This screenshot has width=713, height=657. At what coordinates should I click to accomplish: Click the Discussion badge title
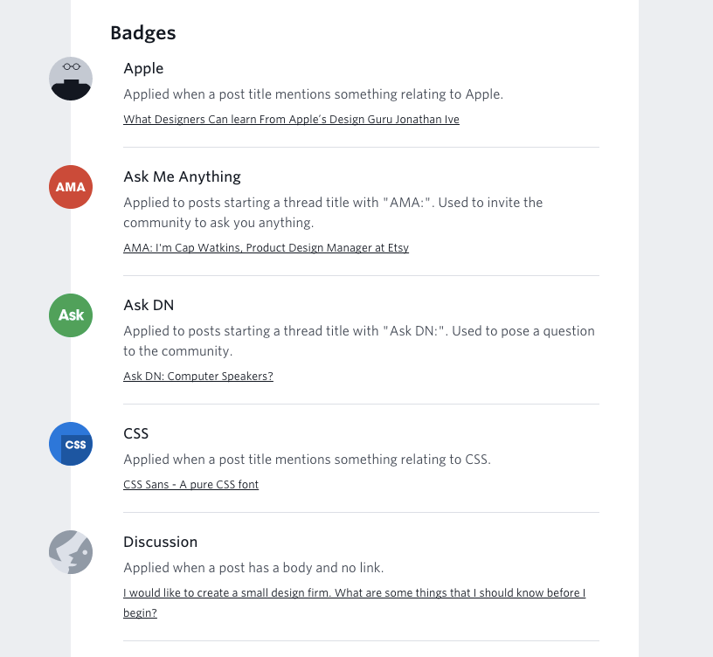(161, 542)
